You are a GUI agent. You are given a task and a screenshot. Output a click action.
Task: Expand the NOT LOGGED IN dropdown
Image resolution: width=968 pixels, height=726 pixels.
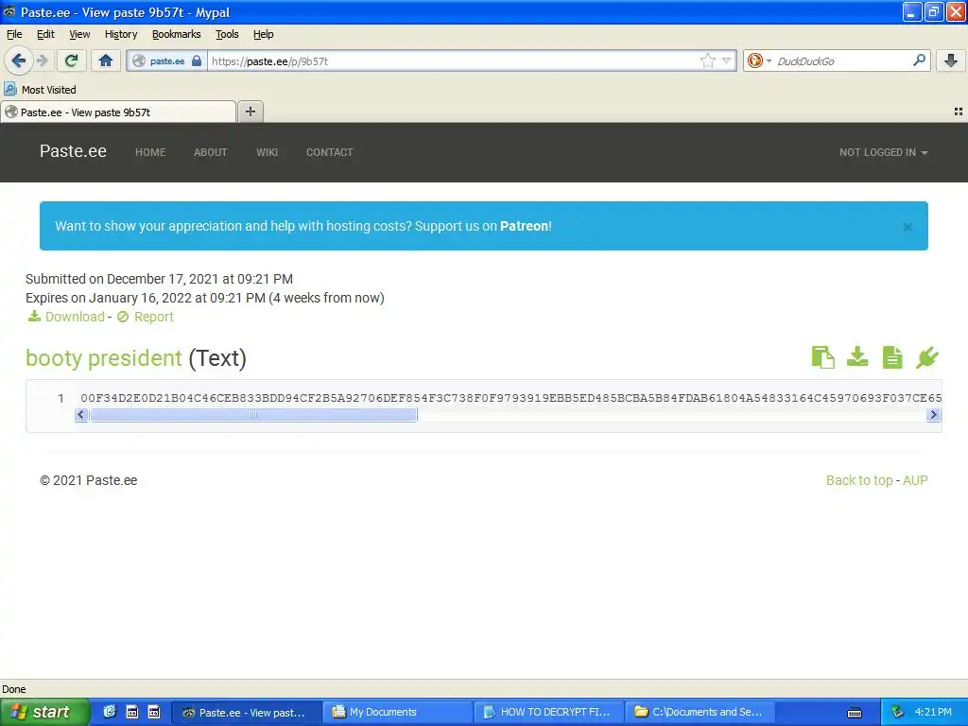(884, 152)
